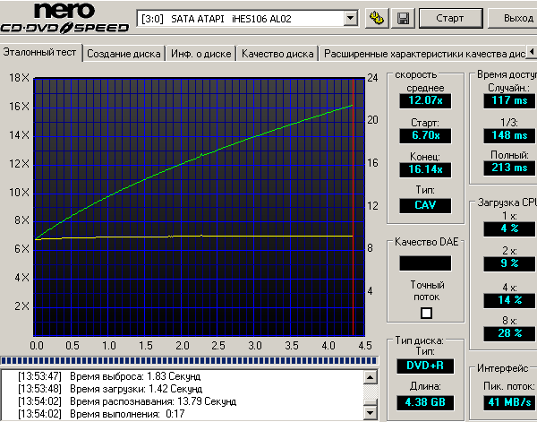Select the CAV type value
Screen dimensions: 537x422
click(x=425, y=205)
